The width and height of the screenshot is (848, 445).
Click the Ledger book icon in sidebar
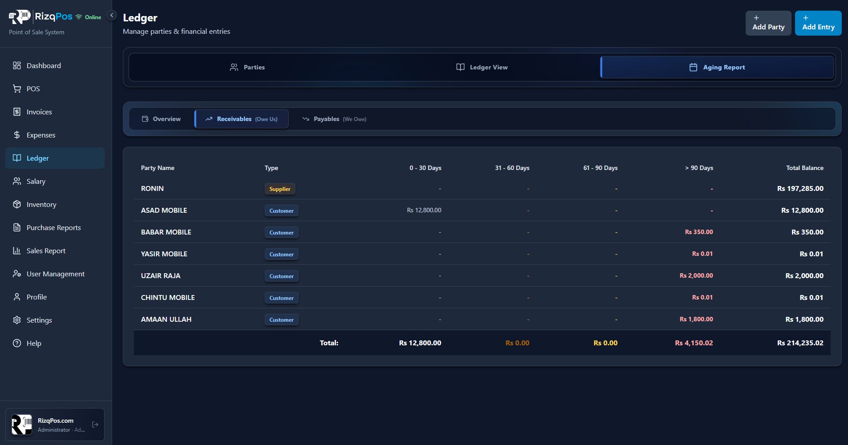[17, 158]
